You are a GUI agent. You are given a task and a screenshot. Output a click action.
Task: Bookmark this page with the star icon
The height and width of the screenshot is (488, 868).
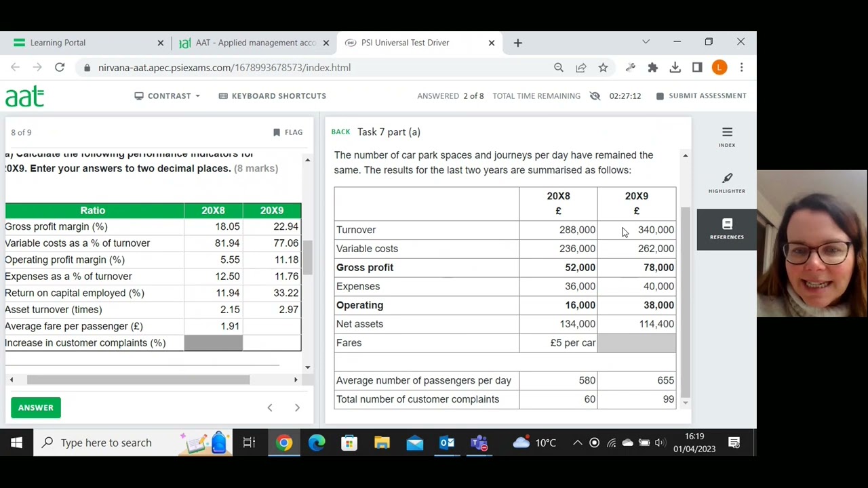point(603,67)
